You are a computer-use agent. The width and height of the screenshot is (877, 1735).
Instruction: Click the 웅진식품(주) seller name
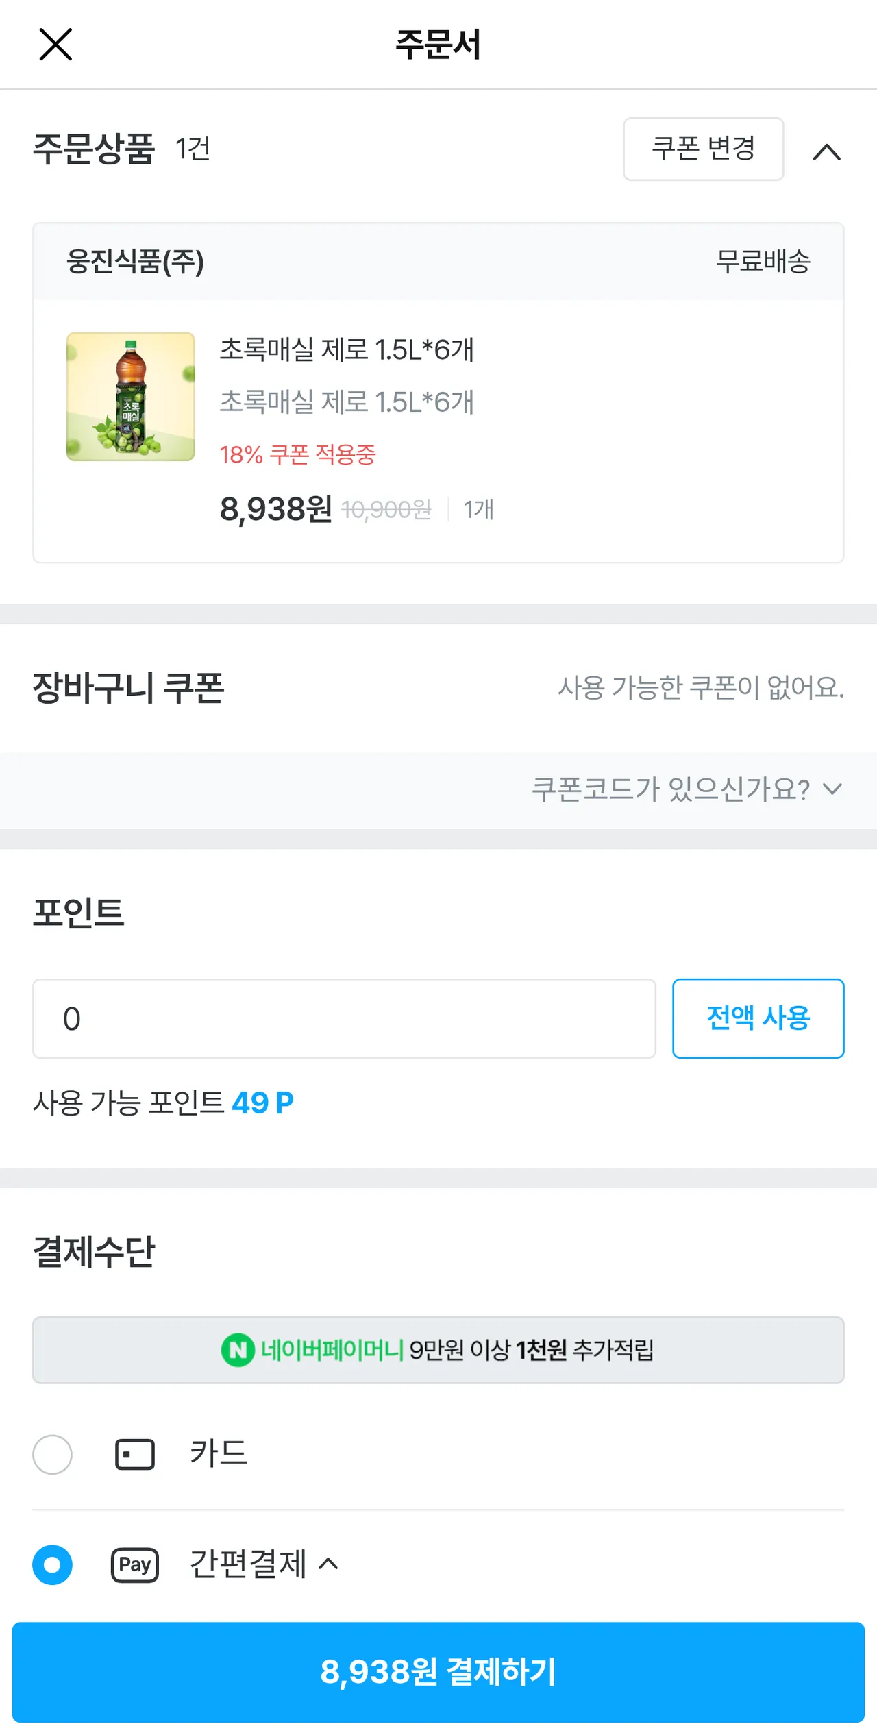click(135, 261)
